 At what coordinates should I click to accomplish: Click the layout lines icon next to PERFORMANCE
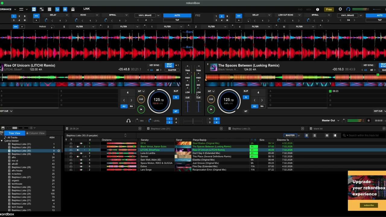point(21,9)
